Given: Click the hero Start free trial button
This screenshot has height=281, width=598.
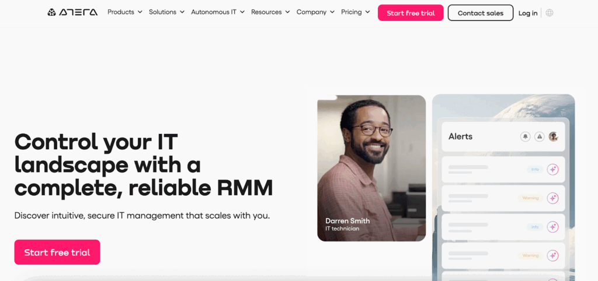Looking at the screenshot, I should pyautogui.click(x=57, y=252).
